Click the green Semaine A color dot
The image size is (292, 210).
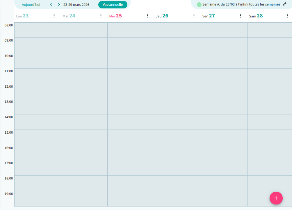coord(199,5)
